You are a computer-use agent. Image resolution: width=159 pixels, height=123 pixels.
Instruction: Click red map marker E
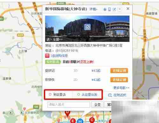(73, 121)
